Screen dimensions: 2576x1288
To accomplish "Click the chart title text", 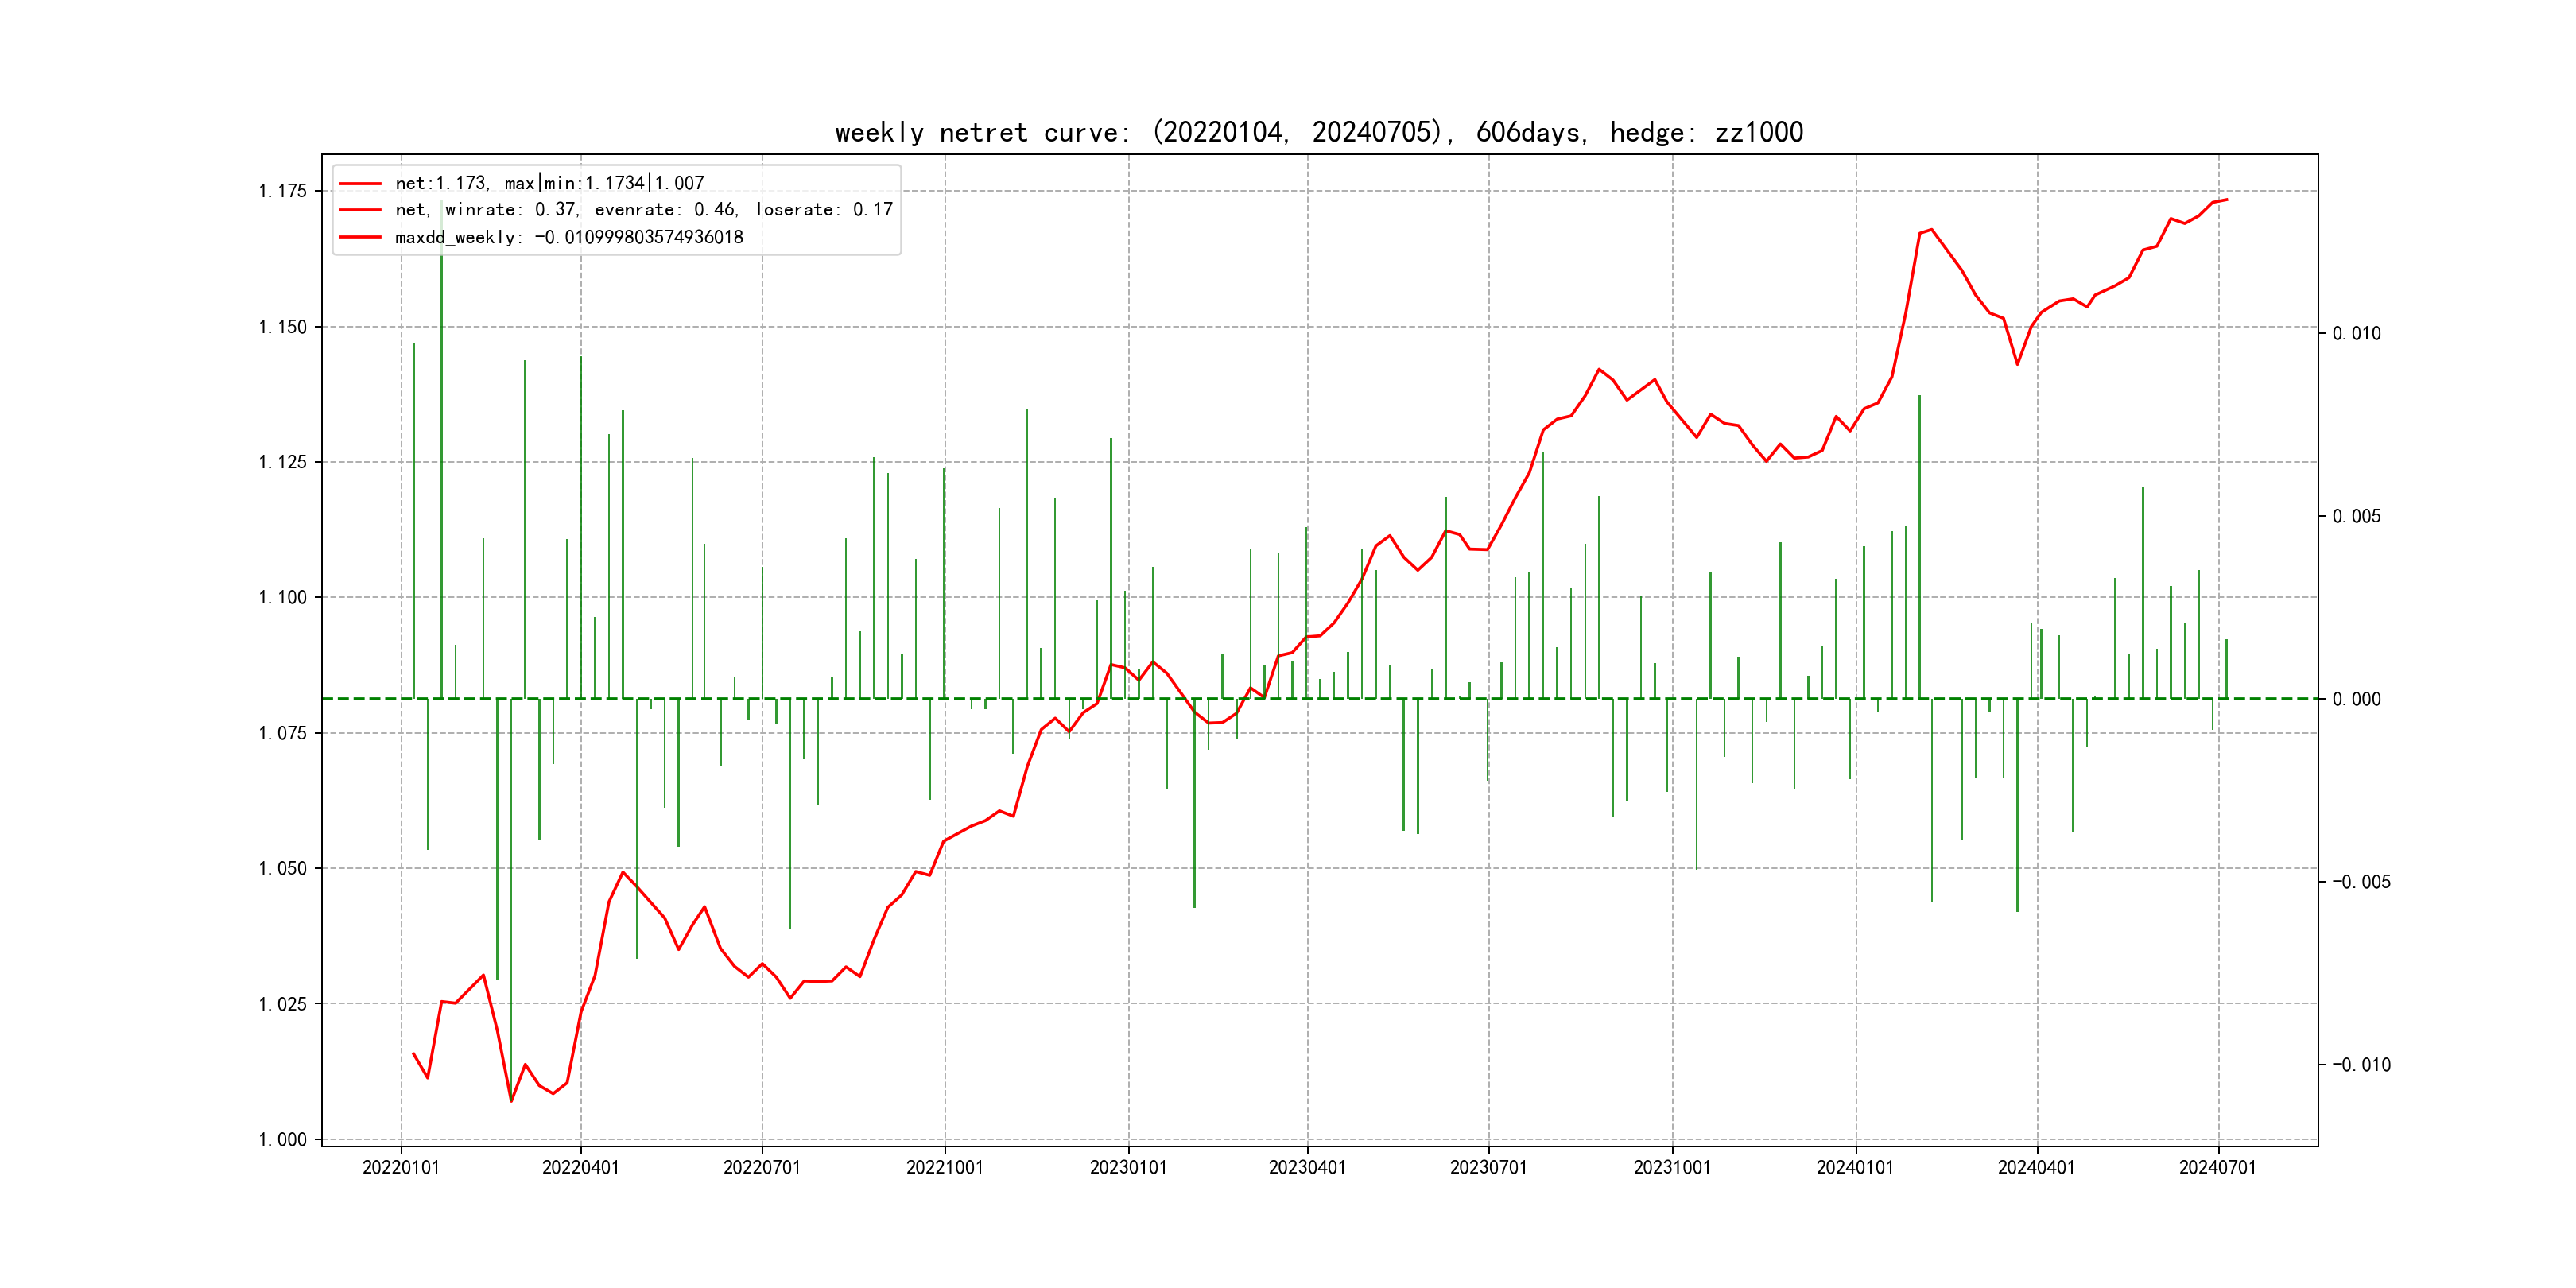I will coord(1318,132).
